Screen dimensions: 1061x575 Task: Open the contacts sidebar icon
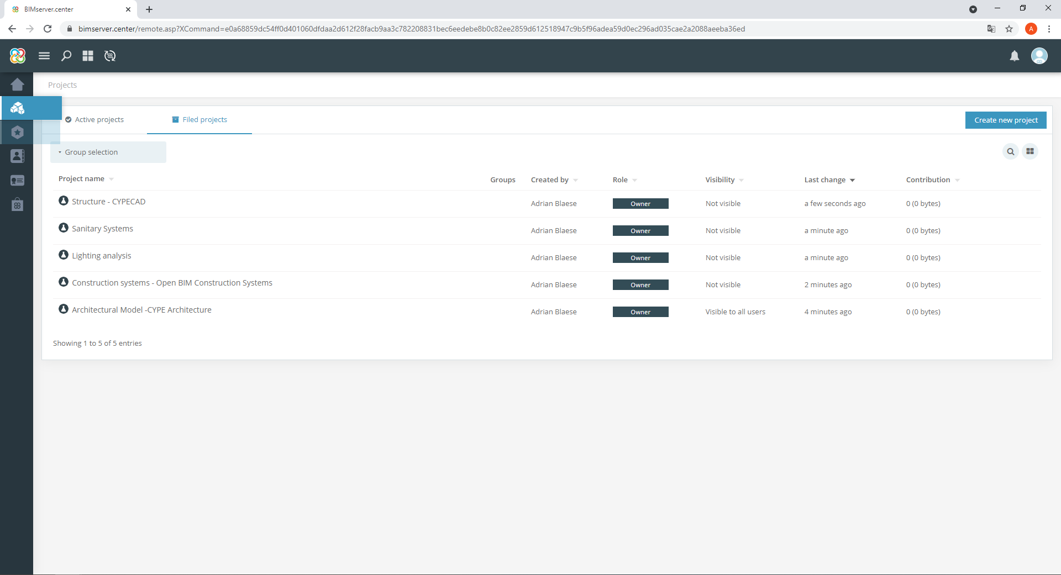(x=18, y=156)
